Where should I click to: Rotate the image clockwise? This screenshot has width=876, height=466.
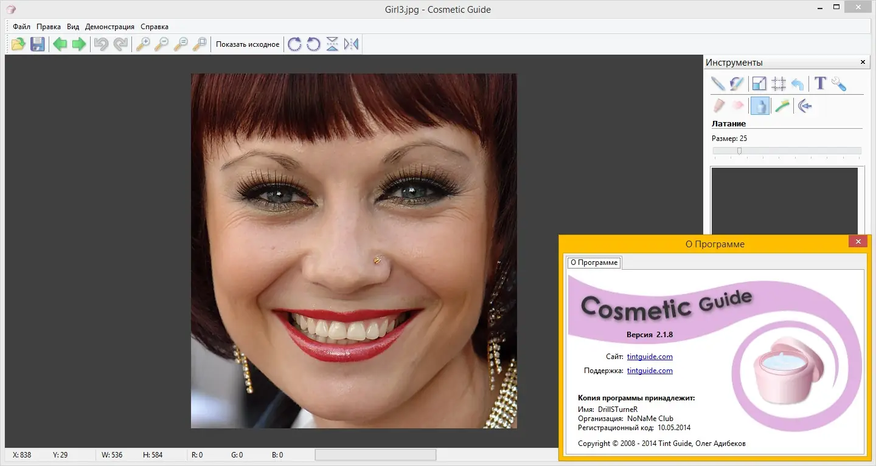tap(294, 44)
